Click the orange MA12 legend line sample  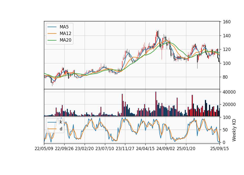[52, 33]
